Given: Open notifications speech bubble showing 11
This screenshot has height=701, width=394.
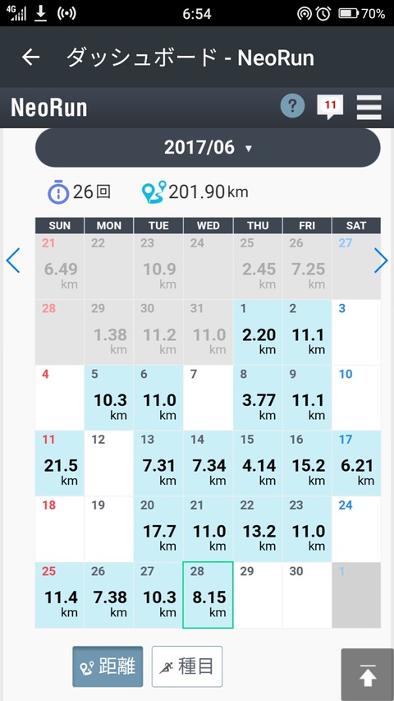Looking at the screenshot, I should (x=330, y=108).
